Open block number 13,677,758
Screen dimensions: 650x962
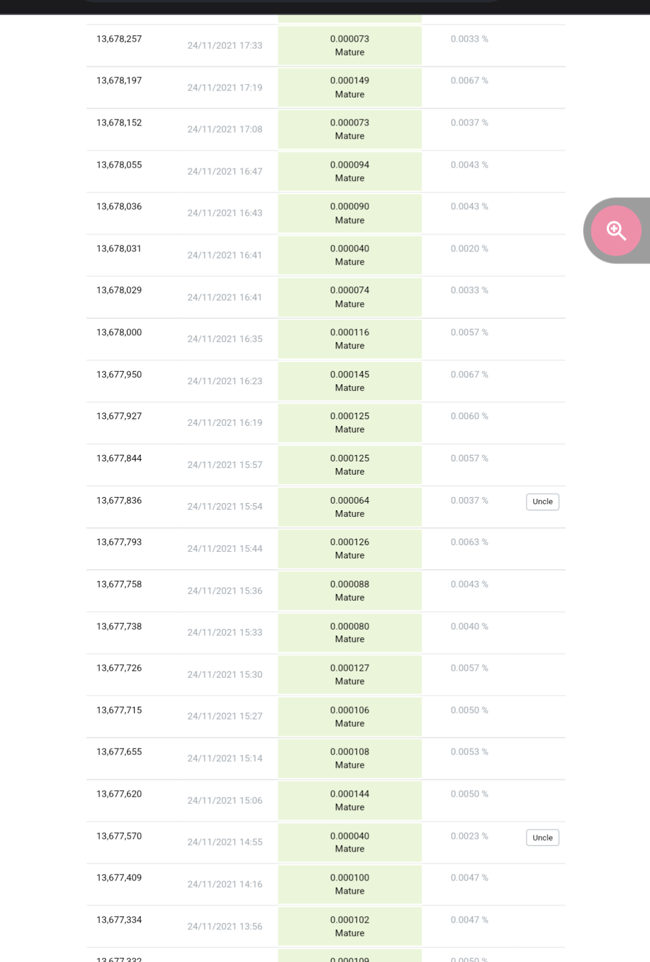click(119, 584)
